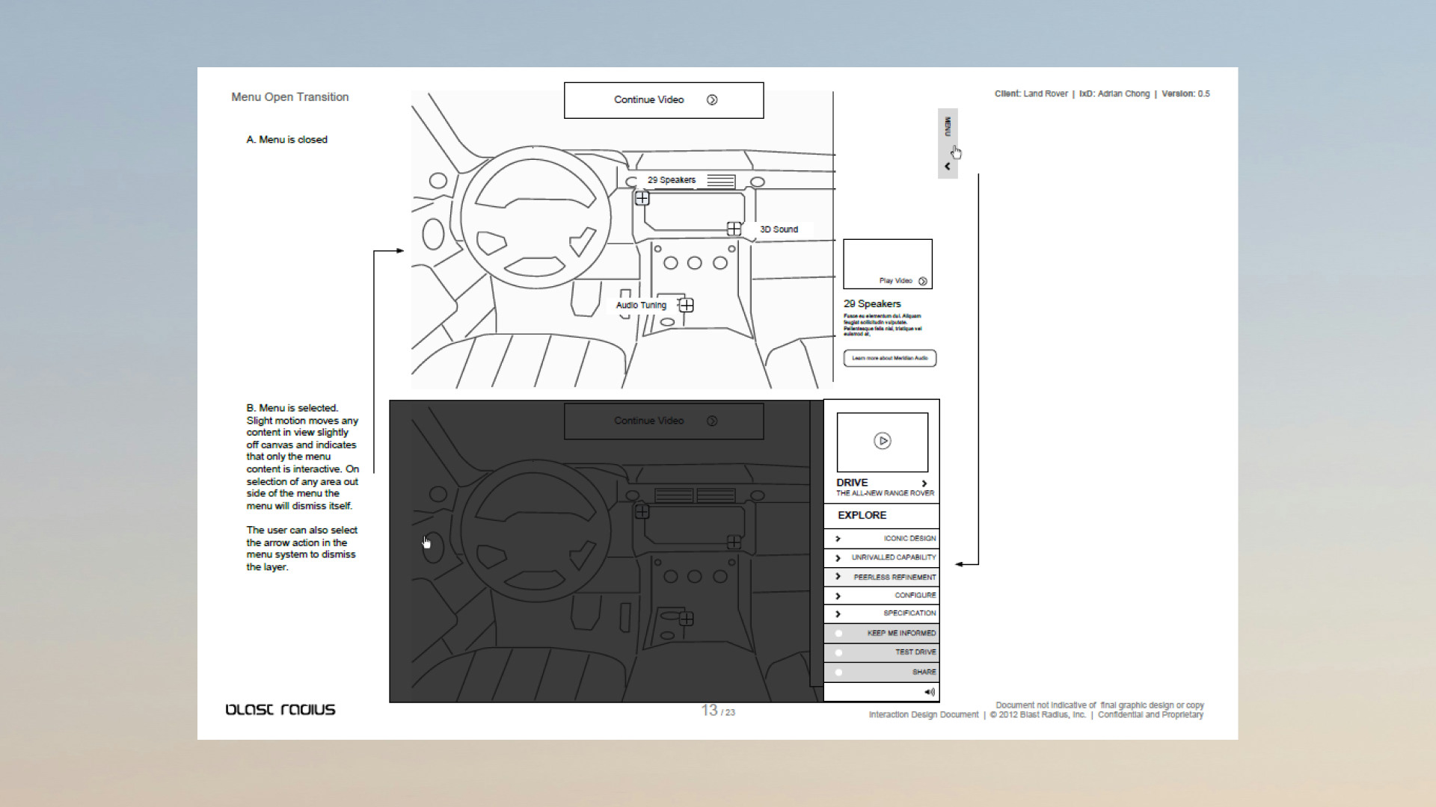This screenshot has height=807, width=1436.
Task: Click the plus hotspot in the darkened dashboard
Action: coord(642,512)
